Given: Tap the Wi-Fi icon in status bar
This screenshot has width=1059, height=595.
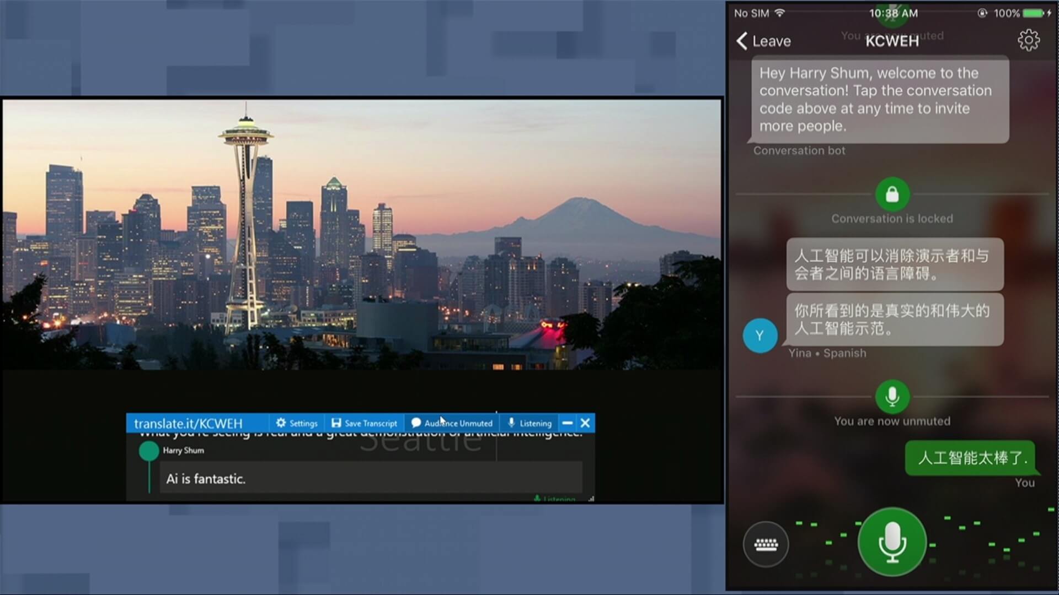Looking at the screenshot, I should pyautogui.click(x=779, y=13).
